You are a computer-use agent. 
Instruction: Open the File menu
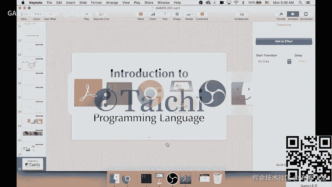[x=49, y=3]
